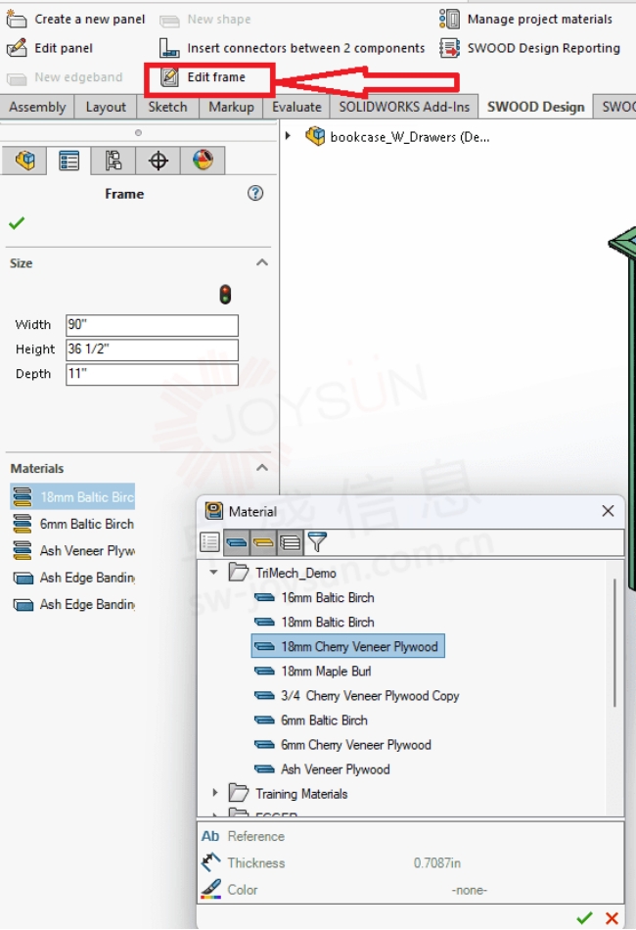Open PropertyManager tab icon
Screen dimensions: 636x930
point(68,161)
